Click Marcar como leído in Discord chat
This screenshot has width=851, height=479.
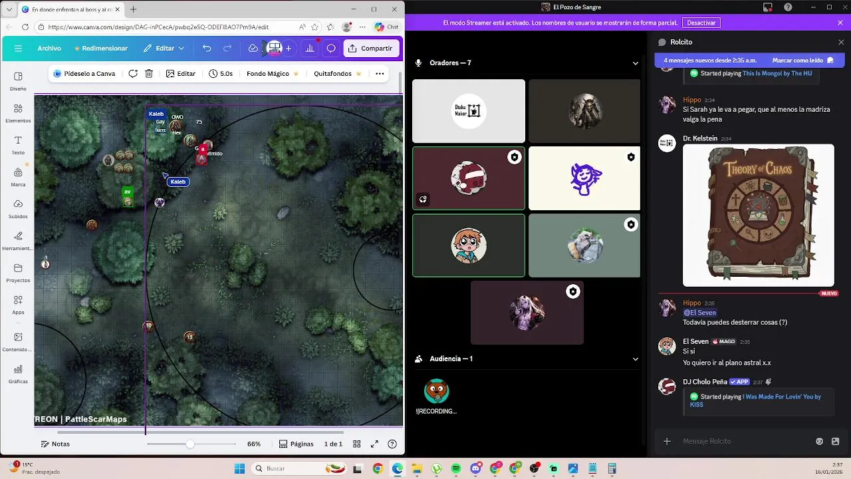tap(803, 60)
